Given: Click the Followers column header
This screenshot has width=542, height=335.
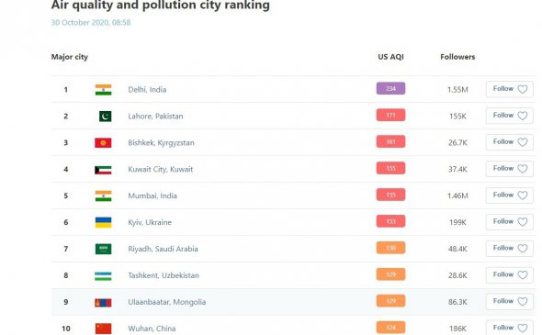Looking at the screenshot, I should pyautogui.click(x=457, y=57).
